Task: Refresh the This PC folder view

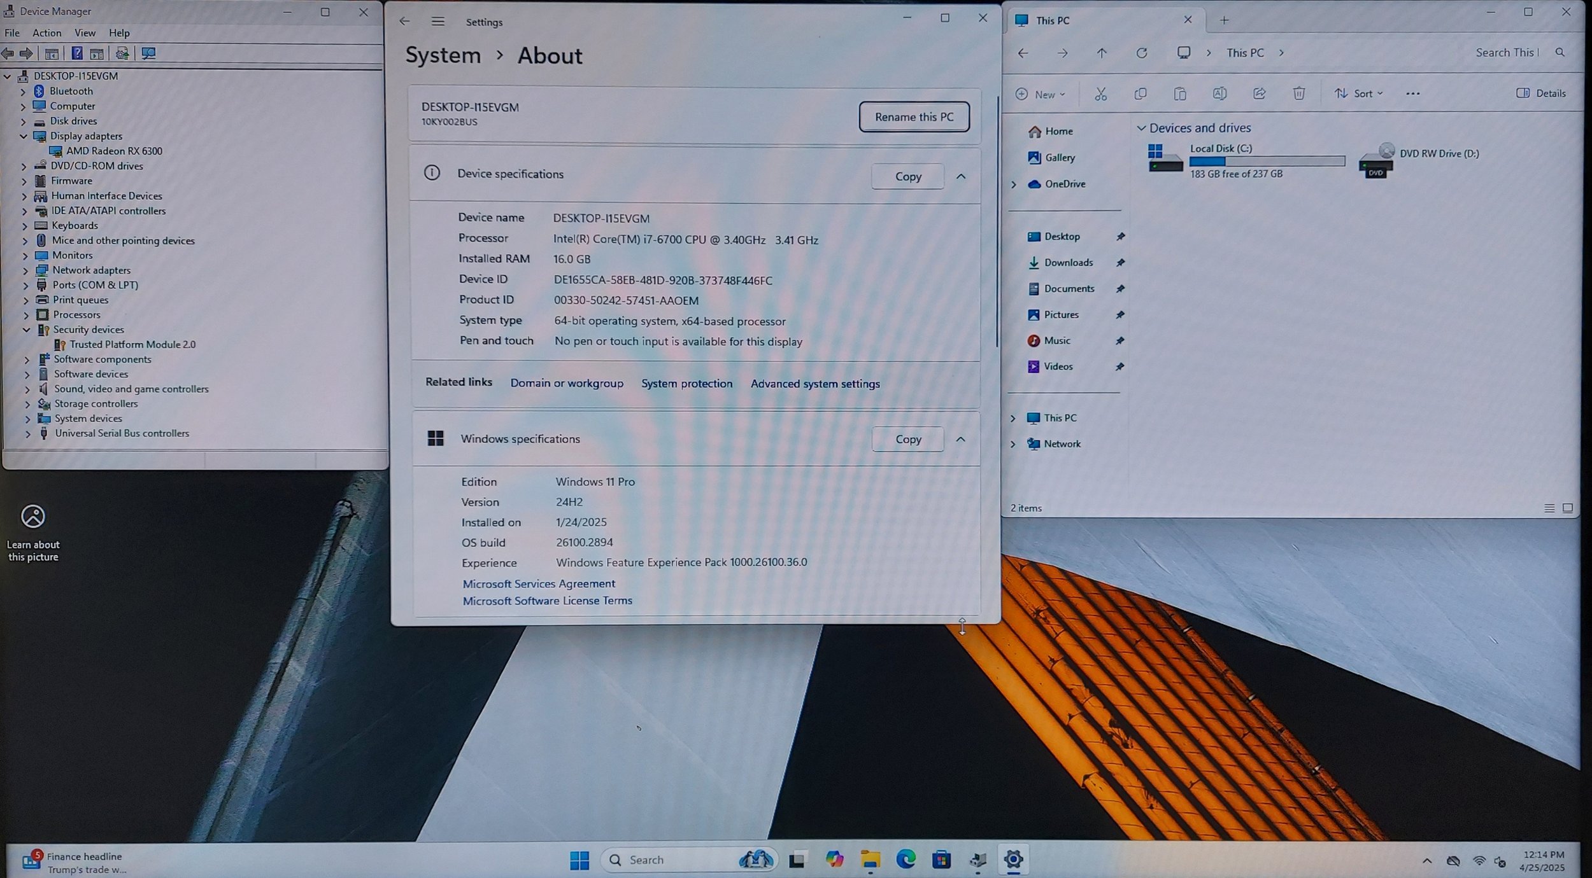Action: point(1141,53)
